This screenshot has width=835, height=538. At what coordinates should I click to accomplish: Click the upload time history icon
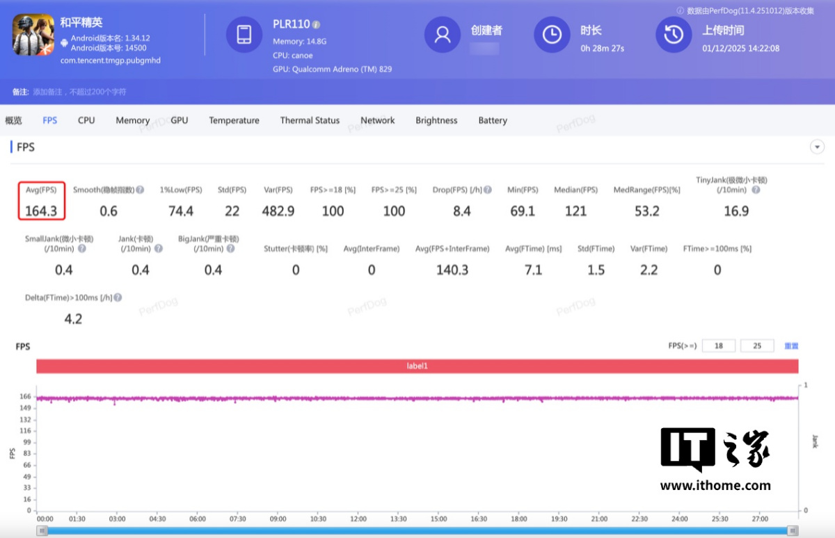(674, 35)
